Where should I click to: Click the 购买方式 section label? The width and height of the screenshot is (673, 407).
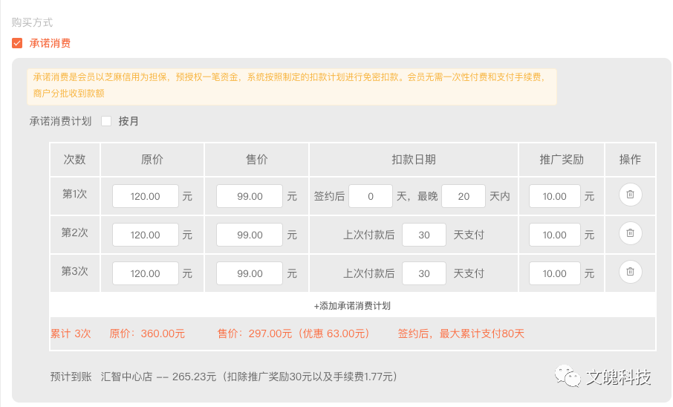pos(32,22)
